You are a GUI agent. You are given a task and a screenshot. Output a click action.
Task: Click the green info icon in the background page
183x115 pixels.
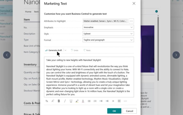point(157,11)
